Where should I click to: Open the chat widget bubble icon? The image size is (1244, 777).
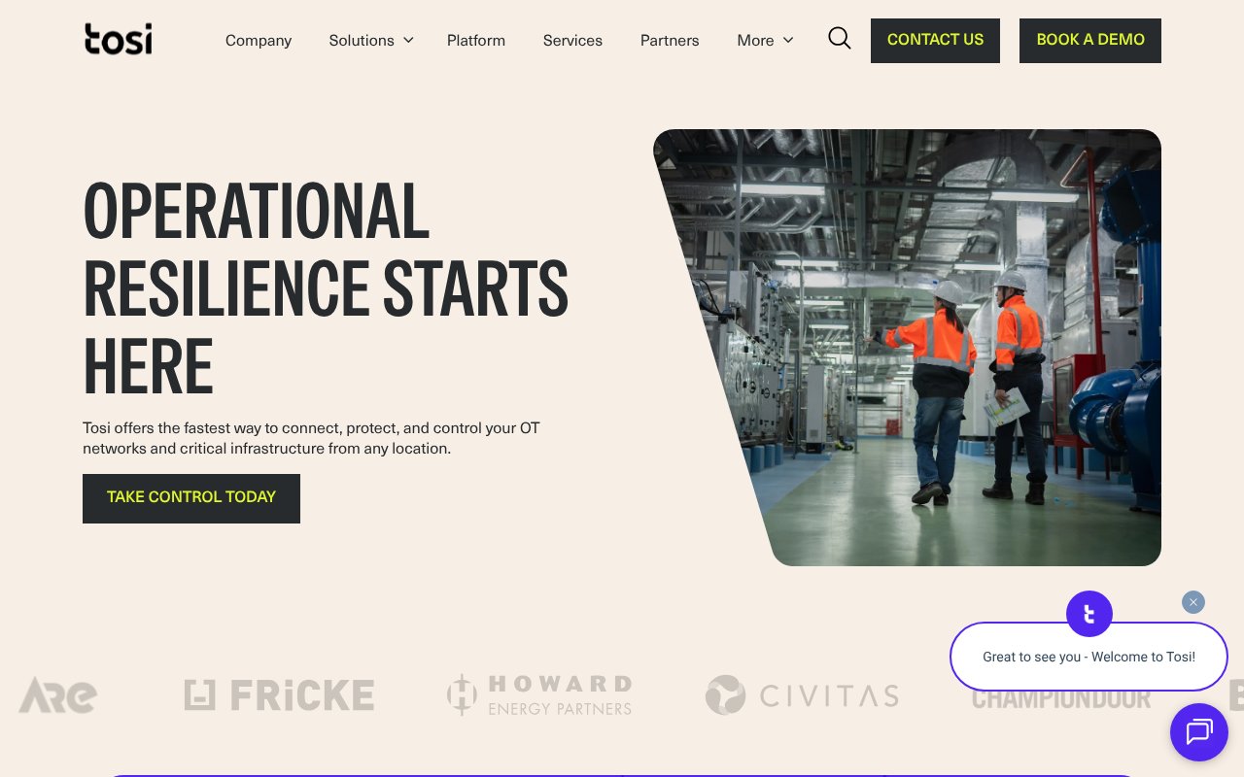point(1198,731)
